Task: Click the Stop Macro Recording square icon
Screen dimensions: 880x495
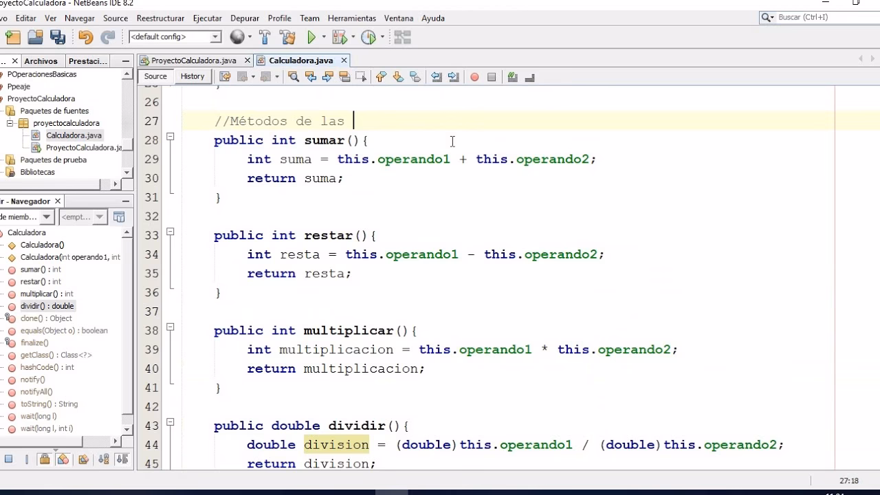Action: point(492,77)
